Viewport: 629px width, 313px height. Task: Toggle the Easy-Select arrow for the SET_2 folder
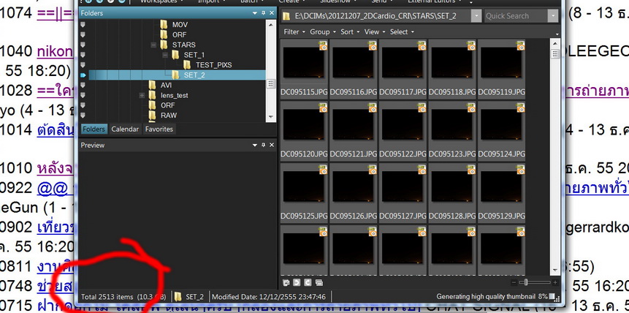point(83,75)
